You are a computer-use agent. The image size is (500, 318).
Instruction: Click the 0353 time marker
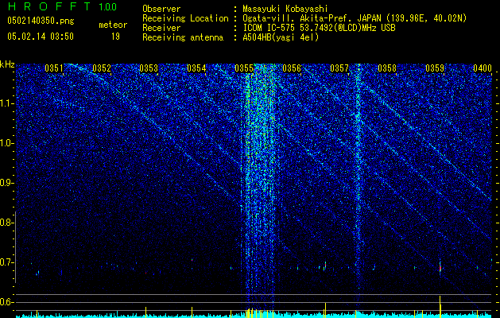(149, 68)
